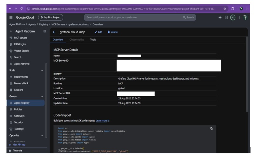The height and width of the screenshot is (160, 256).
Task: Open Memory Bank in sidebar
Action: point(21,83)
